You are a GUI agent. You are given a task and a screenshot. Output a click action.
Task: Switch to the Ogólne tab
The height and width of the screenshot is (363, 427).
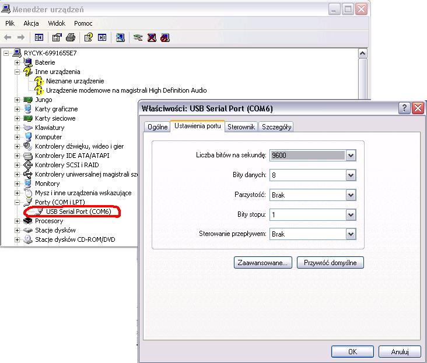tap(157, 126)
